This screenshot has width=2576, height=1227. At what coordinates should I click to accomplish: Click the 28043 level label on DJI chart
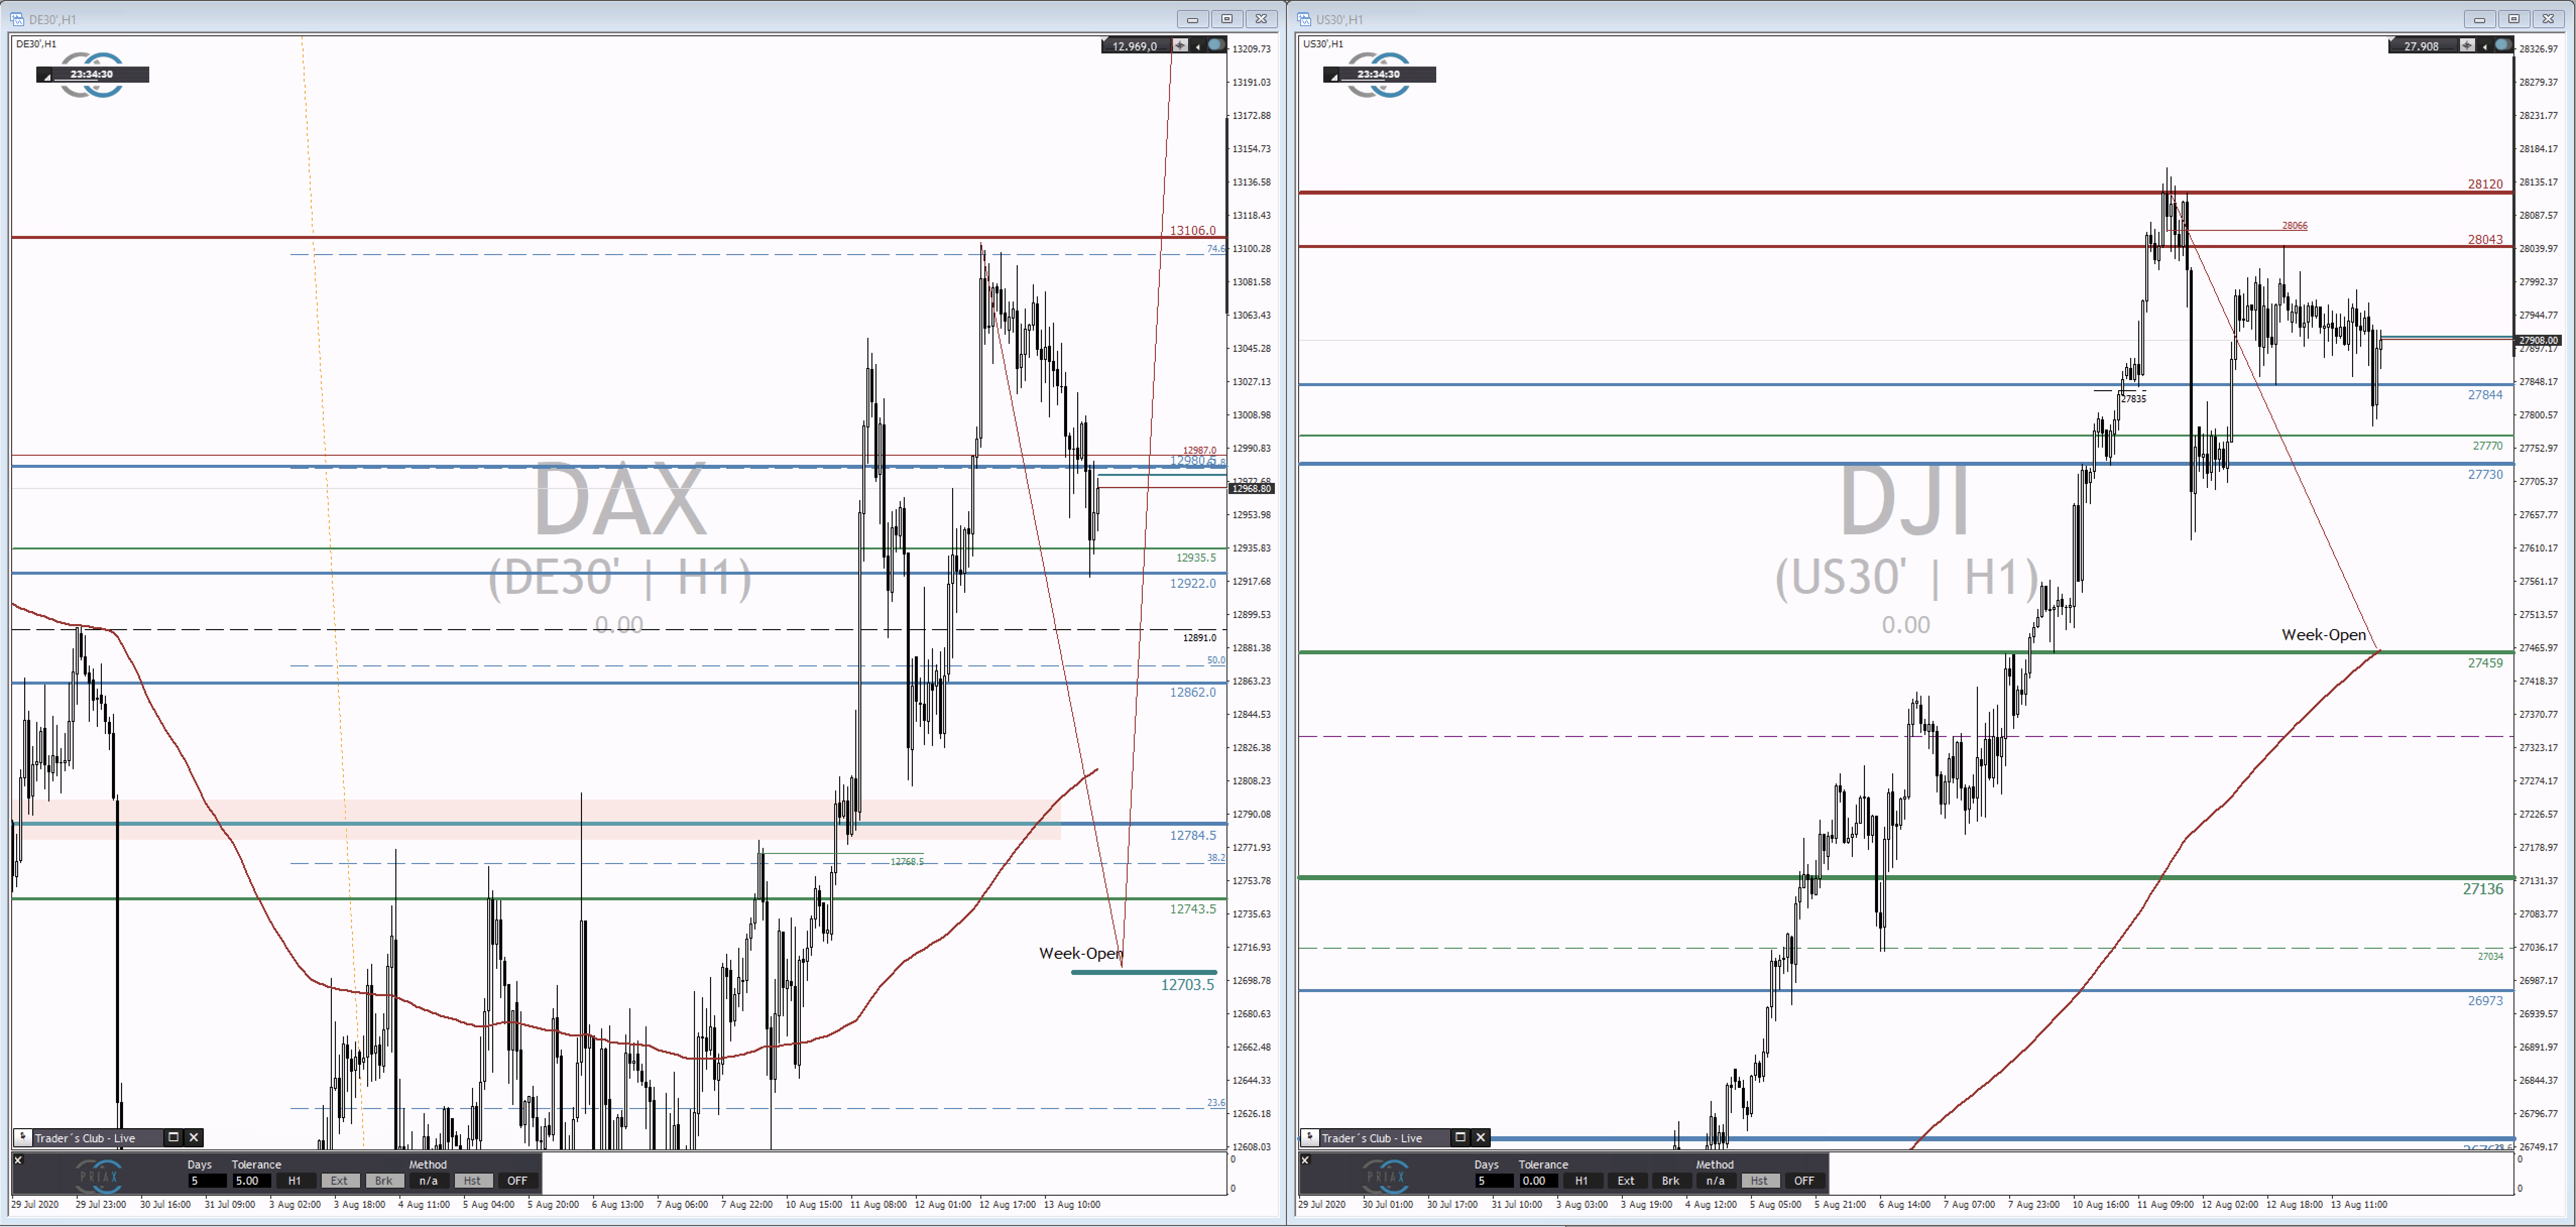tap(2485, 239)
